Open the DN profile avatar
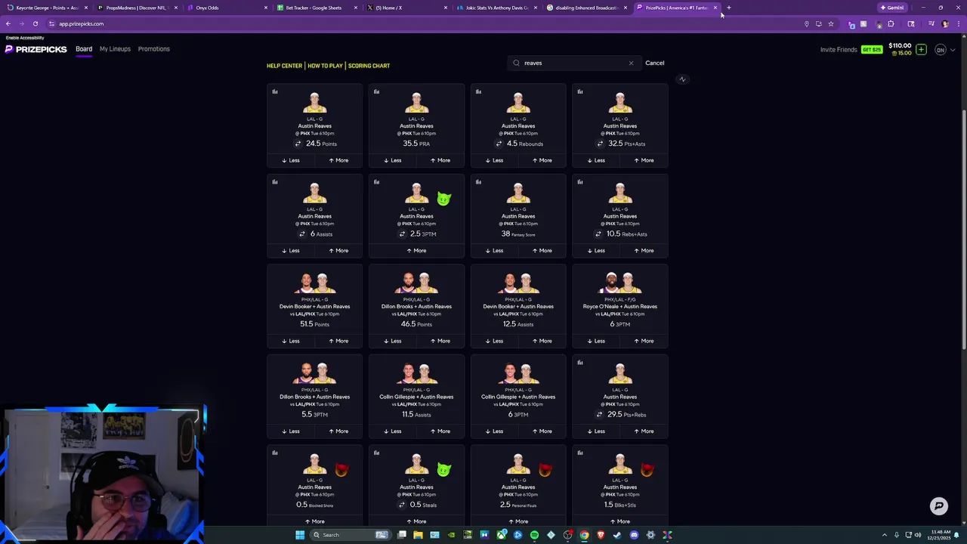Image resolution: width=967 pixels, height=544 pixels. point(941,50)
